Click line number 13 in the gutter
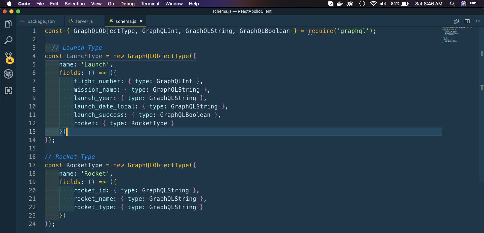The height and width of the screenshot is (233, 484). (32, 132)
